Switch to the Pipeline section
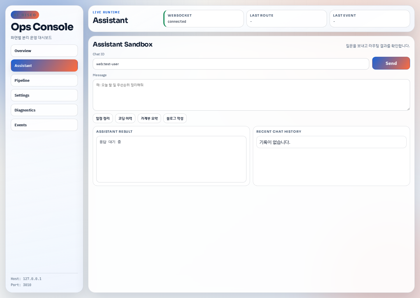 click(x=44, y=80)
